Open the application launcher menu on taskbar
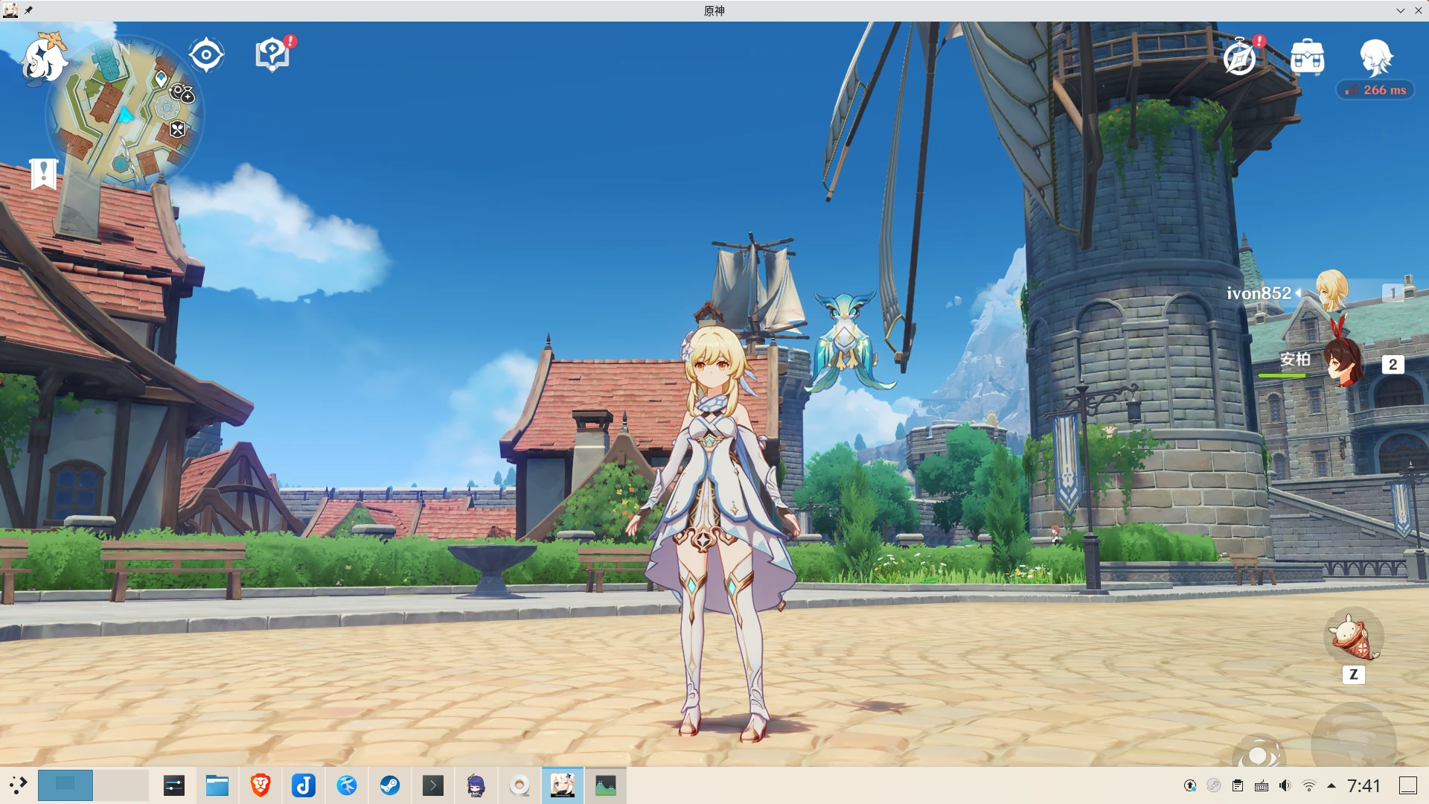The height and width of the screenshot is (804, 1429). pos(18,785)
